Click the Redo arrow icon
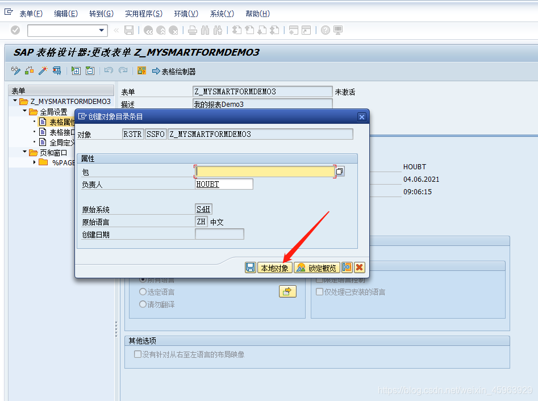The height and width of the screenshot is (401, 538). coord(123,71)
